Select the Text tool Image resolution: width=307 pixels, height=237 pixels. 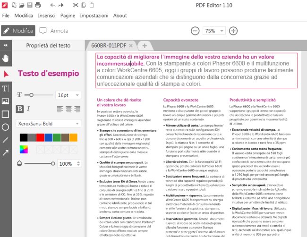[x=5, y=88]
